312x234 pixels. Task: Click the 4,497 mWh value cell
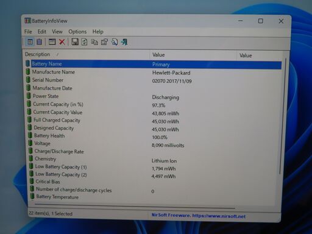163,176
